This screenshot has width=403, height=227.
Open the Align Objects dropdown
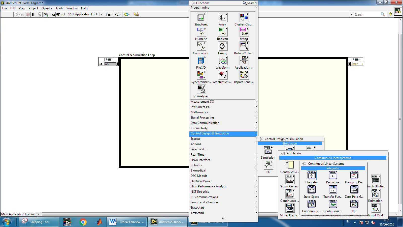pyautogui.click(x=109, y=14)
